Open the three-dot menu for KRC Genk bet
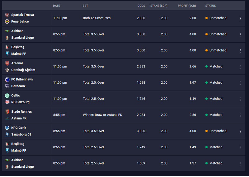This screenshot has height=177, width=249. [241, 131]
